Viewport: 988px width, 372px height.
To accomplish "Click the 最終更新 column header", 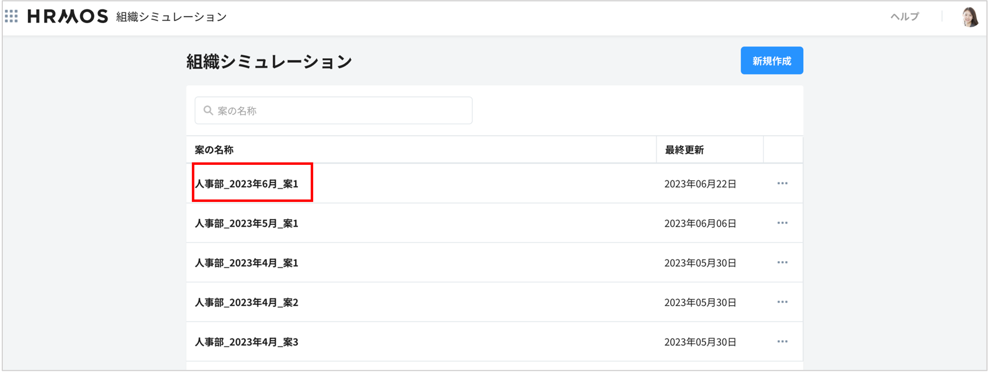I will pos(684,150).
